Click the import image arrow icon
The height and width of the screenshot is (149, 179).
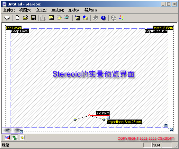(x=77, y=18)
